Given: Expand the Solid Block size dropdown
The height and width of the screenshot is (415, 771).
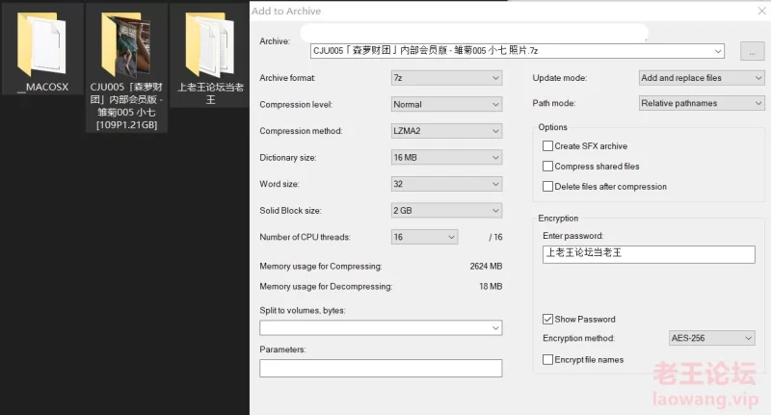Looking at the screenshot, I should (446, 210).
